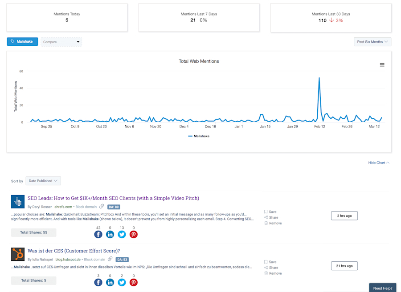
Task: Click Pinterest icon for SEO Leads article
Action: coord(134,234)
